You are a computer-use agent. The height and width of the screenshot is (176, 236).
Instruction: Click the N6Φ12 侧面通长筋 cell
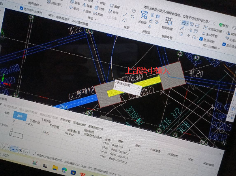click(x=69, y=134)
